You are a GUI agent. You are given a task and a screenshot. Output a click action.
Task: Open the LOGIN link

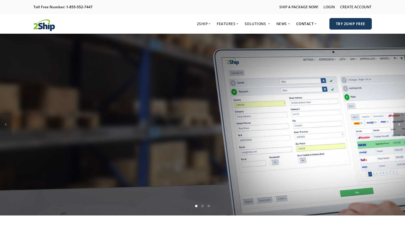pos(329,7)
